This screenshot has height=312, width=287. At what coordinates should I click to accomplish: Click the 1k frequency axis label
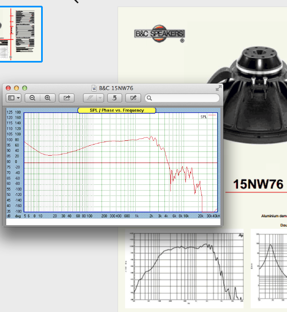pyautogui.click(x=137, y=216)
